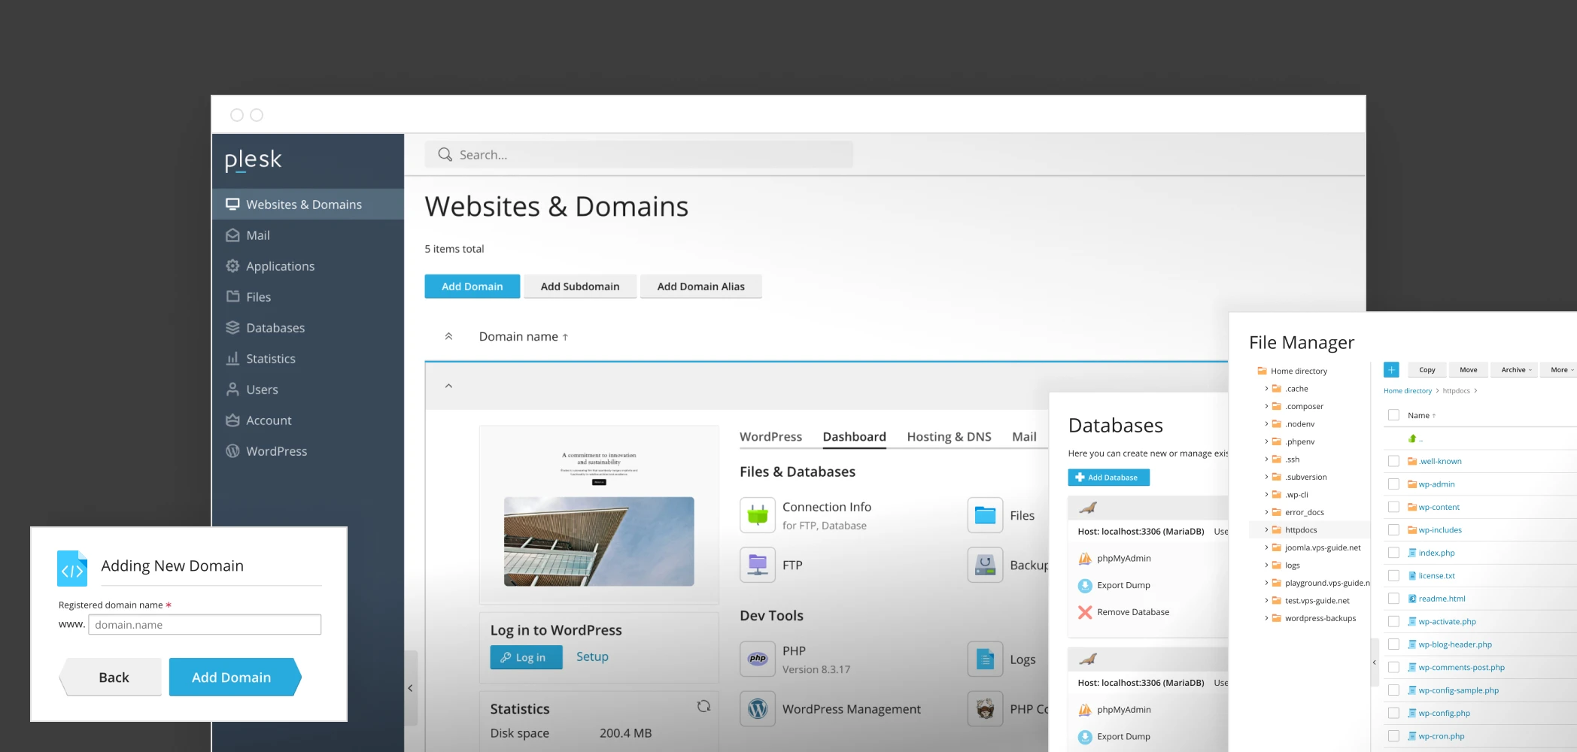Switch to the Hosting & DNS tab

coord(949,437)
